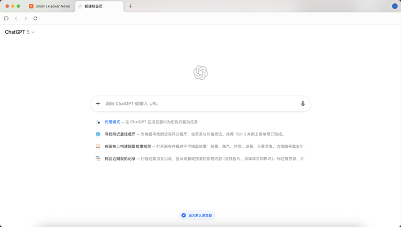
Task: Click the back navigation arrow
Action: click(16, 18)
